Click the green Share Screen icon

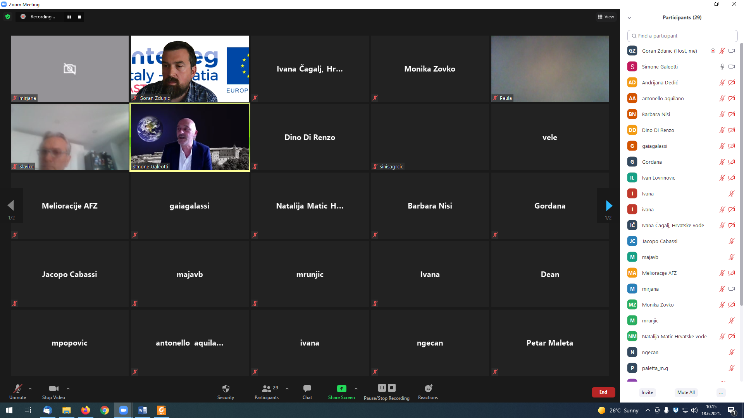(341, 389)
